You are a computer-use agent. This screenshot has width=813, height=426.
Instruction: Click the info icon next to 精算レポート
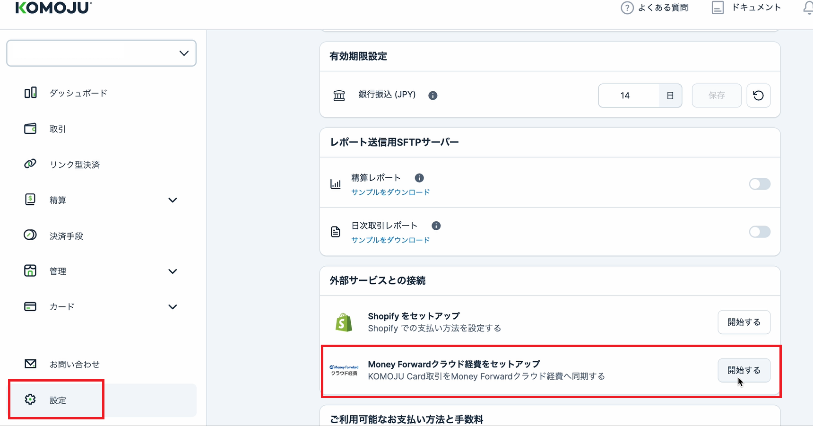[x=419, y=178]
